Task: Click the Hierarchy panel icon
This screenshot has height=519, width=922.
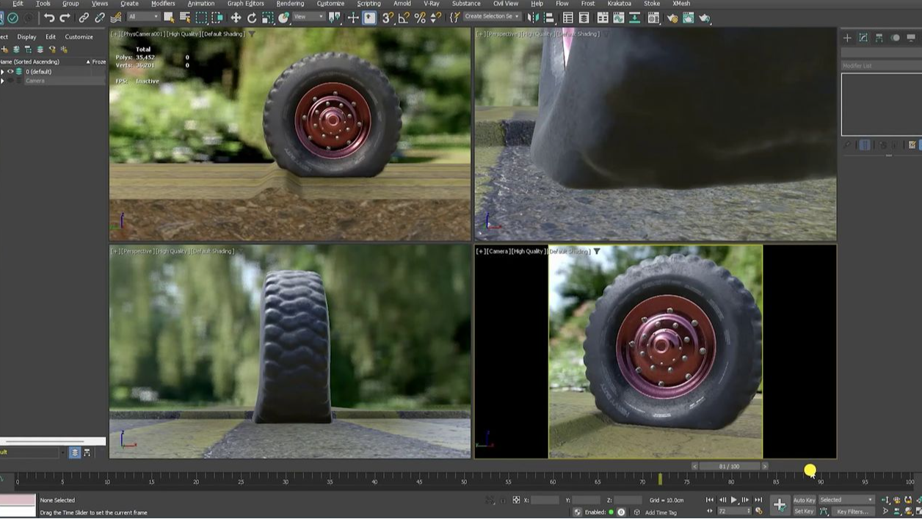Action: tap(878, 37)
